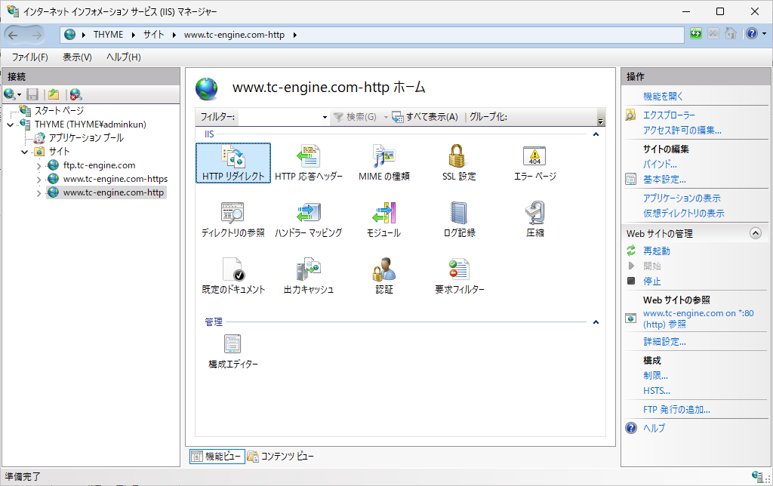The image size is (773, 486).
Task: Select アプリケーション プール in tree
Action: (86, 138)
